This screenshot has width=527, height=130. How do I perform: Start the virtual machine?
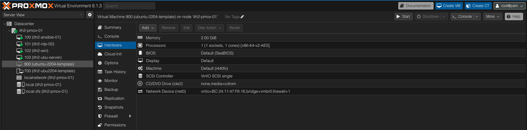[x=403, y=17]
